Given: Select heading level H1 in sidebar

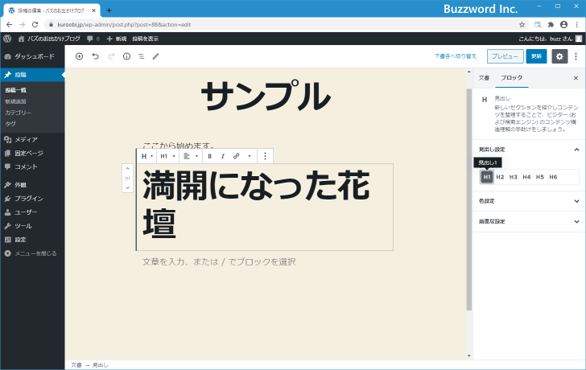Looking at the screenshot, I should (486, 177).
